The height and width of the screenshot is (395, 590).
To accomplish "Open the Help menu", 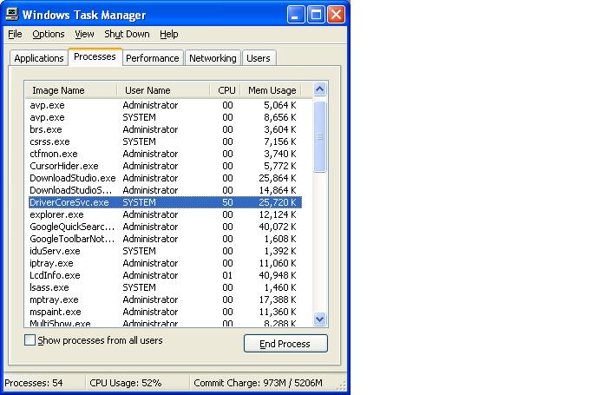I will [168, 34].
